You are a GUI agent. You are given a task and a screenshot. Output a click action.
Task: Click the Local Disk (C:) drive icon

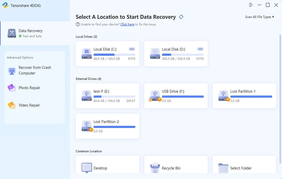87,54
